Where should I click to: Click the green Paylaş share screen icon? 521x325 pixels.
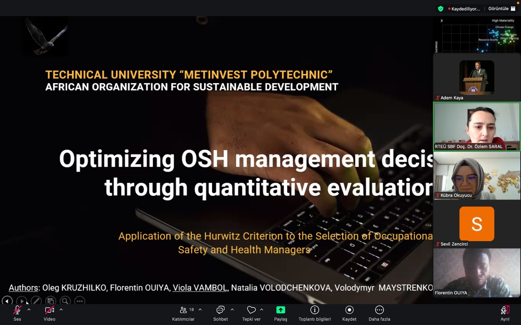point(280,310)
